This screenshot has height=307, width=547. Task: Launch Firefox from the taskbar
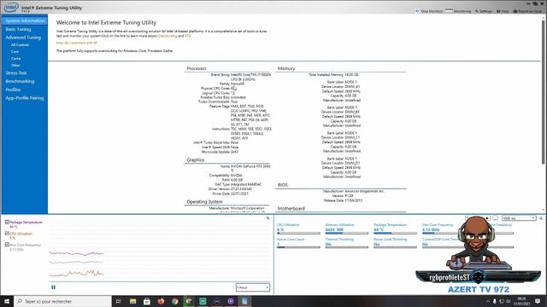161,301
